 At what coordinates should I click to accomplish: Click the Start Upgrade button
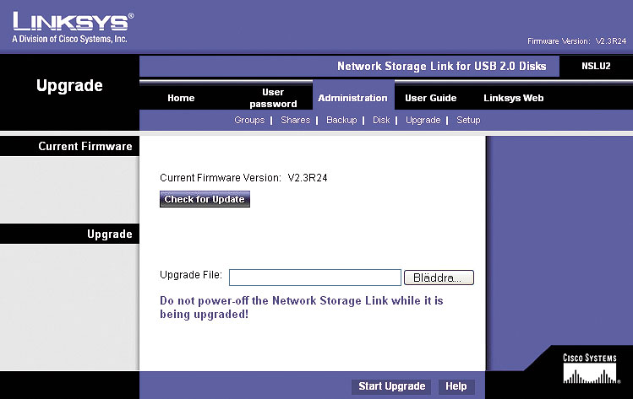(x=391, y=386)
